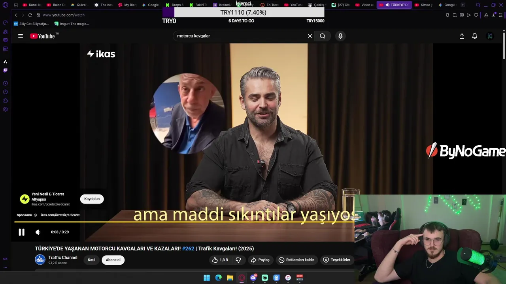Submit search with the magnifier button

[x=323, y=36]
